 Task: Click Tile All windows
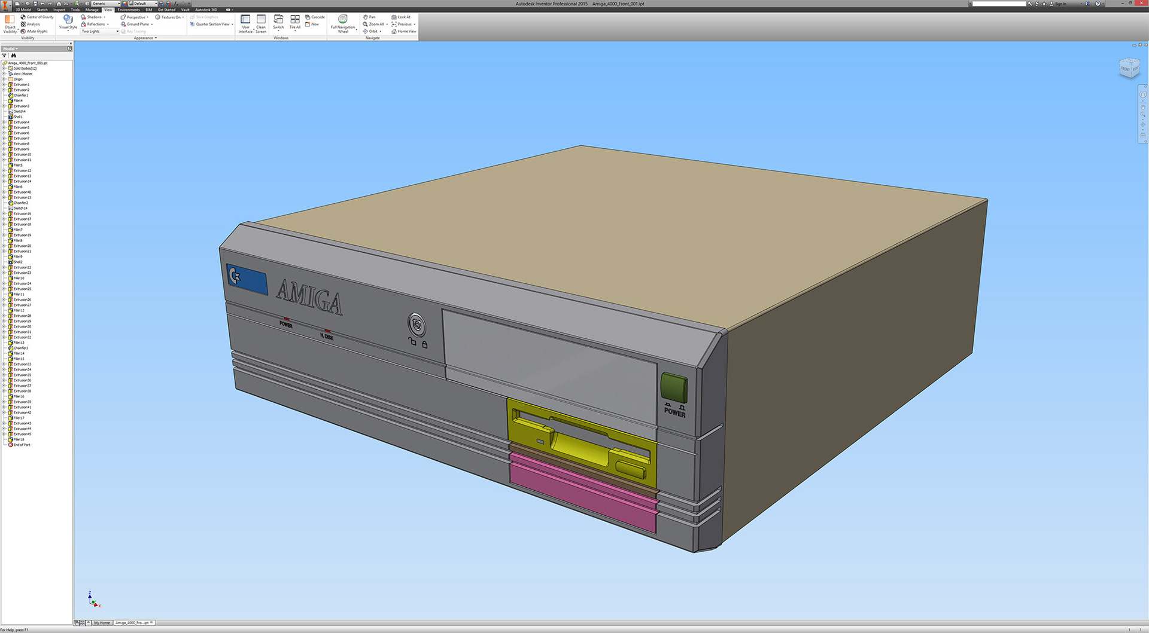[x=295, y=23]
